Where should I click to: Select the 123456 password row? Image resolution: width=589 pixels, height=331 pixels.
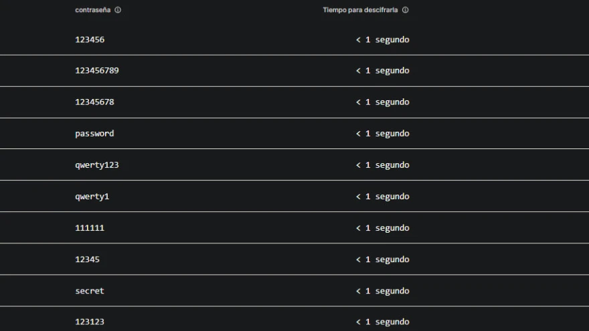pos(90,39)
